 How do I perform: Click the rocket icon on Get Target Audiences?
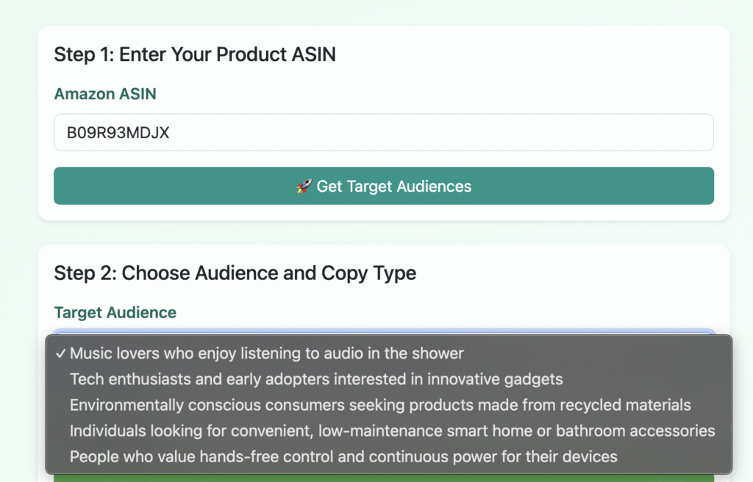point(304,187)
